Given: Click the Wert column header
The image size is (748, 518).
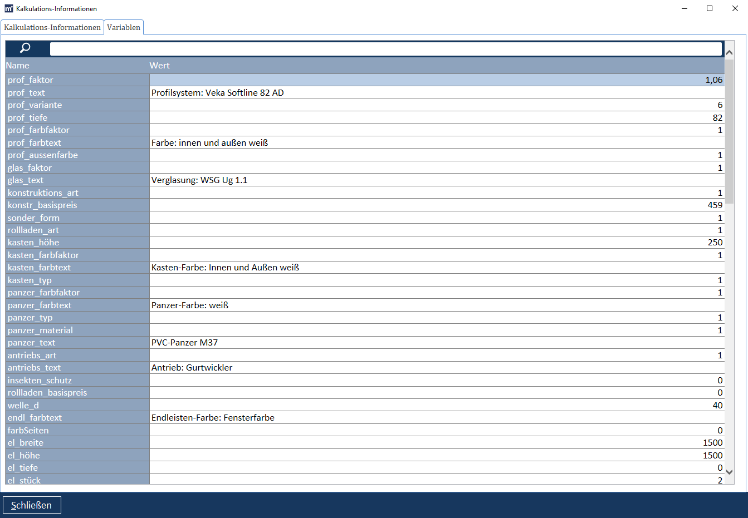Looking at the screenshot, I should [159, 66].
